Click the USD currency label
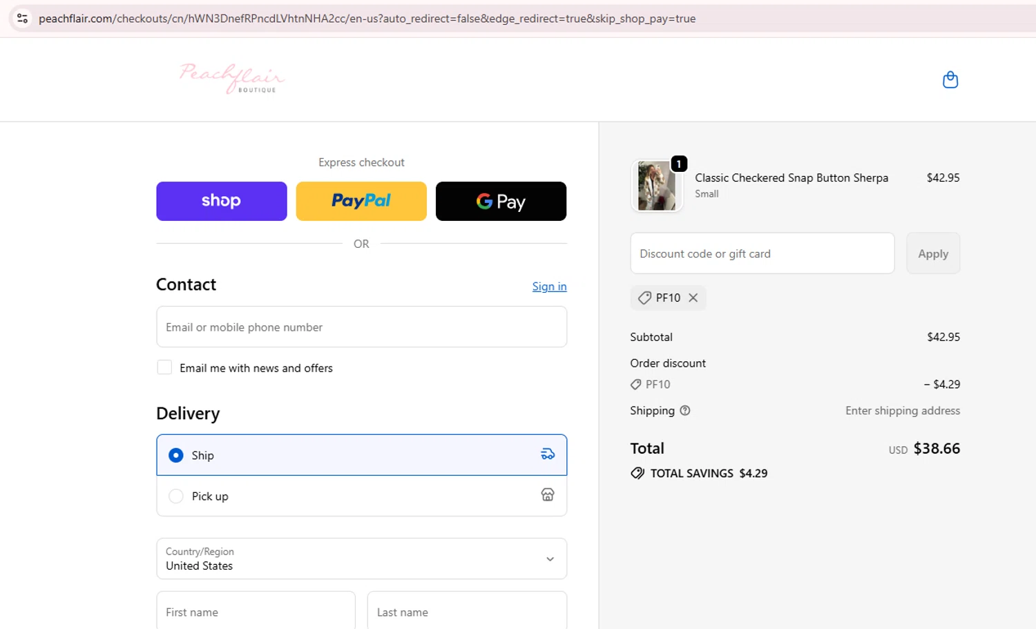 coord(898,450)
